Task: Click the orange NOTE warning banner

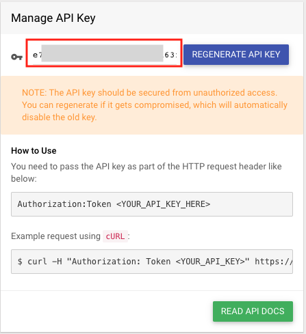Action: click(152, 105)
